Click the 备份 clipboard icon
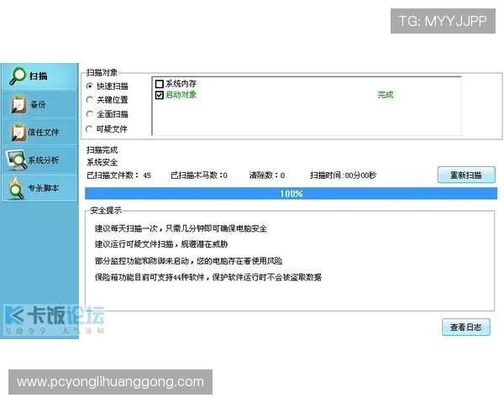Screen dimensions: 504x403 (18, 104)
